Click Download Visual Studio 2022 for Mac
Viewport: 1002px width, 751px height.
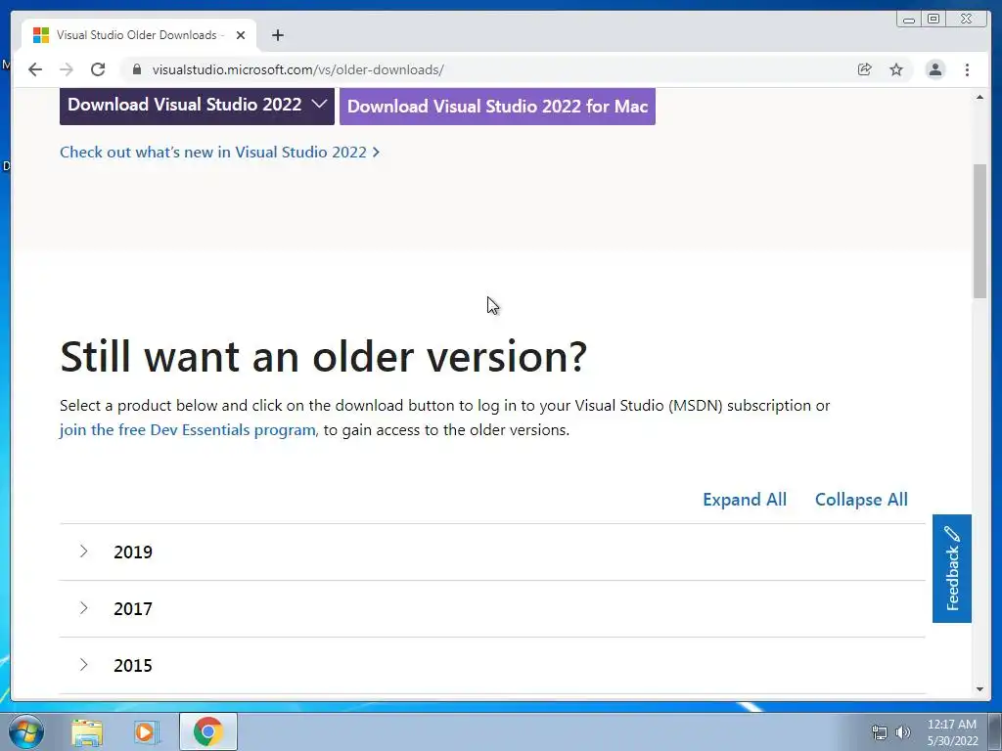click(497, 106)
